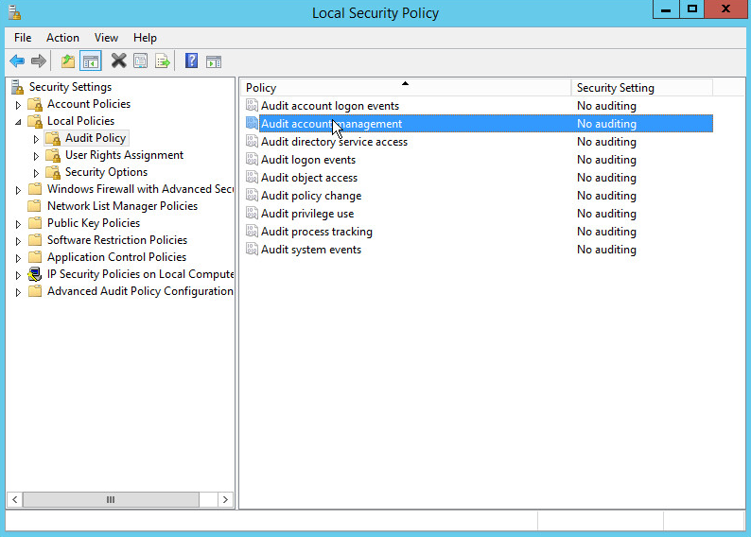This screenshot has width=751, height=537.
Task: Expand the Account Policies tree node
Action: (18, 105)
